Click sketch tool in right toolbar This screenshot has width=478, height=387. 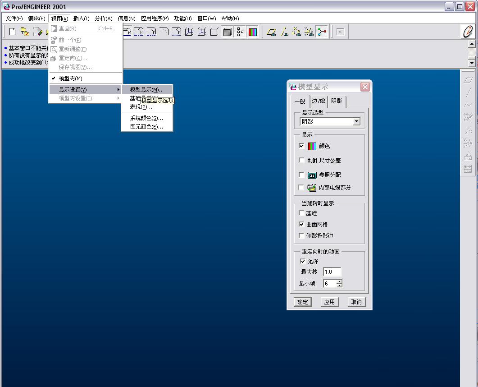point(468,118)
